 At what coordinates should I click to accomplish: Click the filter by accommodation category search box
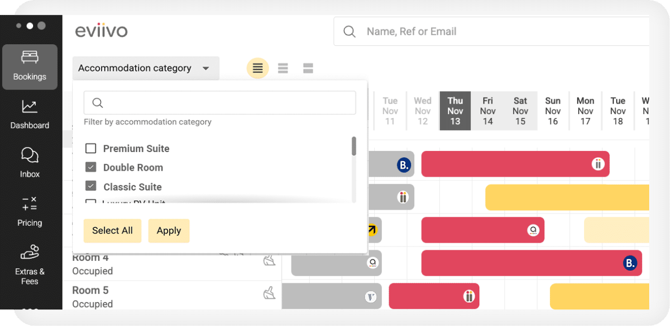pyautogui.click(x=219, y=102)
